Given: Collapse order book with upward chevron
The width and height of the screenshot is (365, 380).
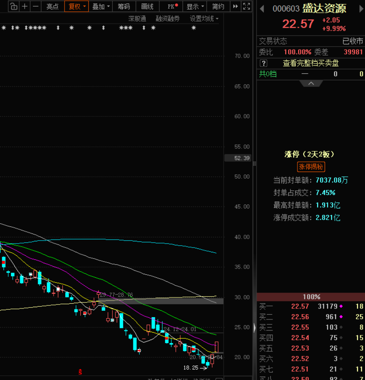Looking at the screenshot, I should click(311, 83).
